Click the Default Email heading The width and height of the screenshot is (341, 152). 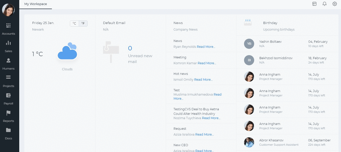click(114, 23)
